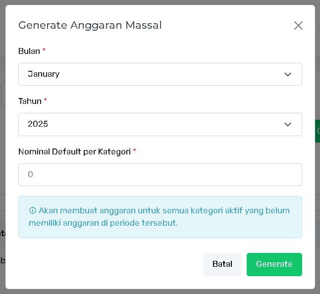Image resolution: width=320 pixels, height=294 pixels.
Task: Click the info icon in the blue notice
Action: 33,210
